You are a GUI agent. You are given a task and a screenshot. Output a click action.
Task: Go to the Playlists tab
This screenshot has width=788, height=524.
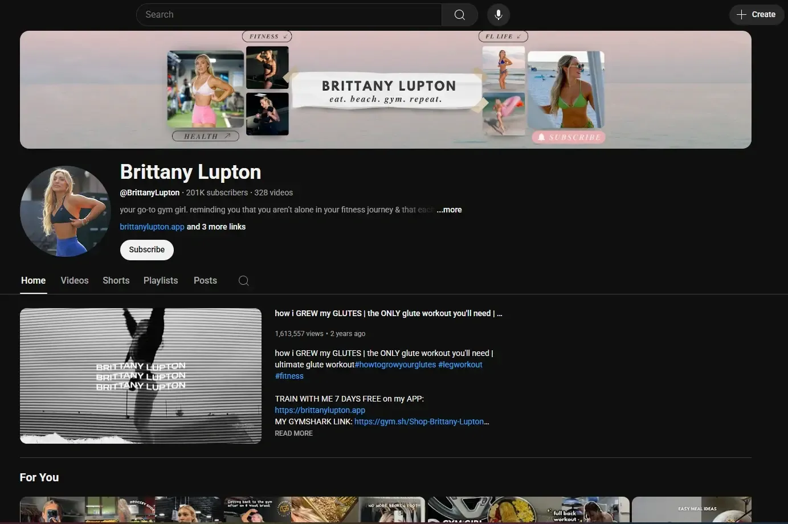pos(161,281)
